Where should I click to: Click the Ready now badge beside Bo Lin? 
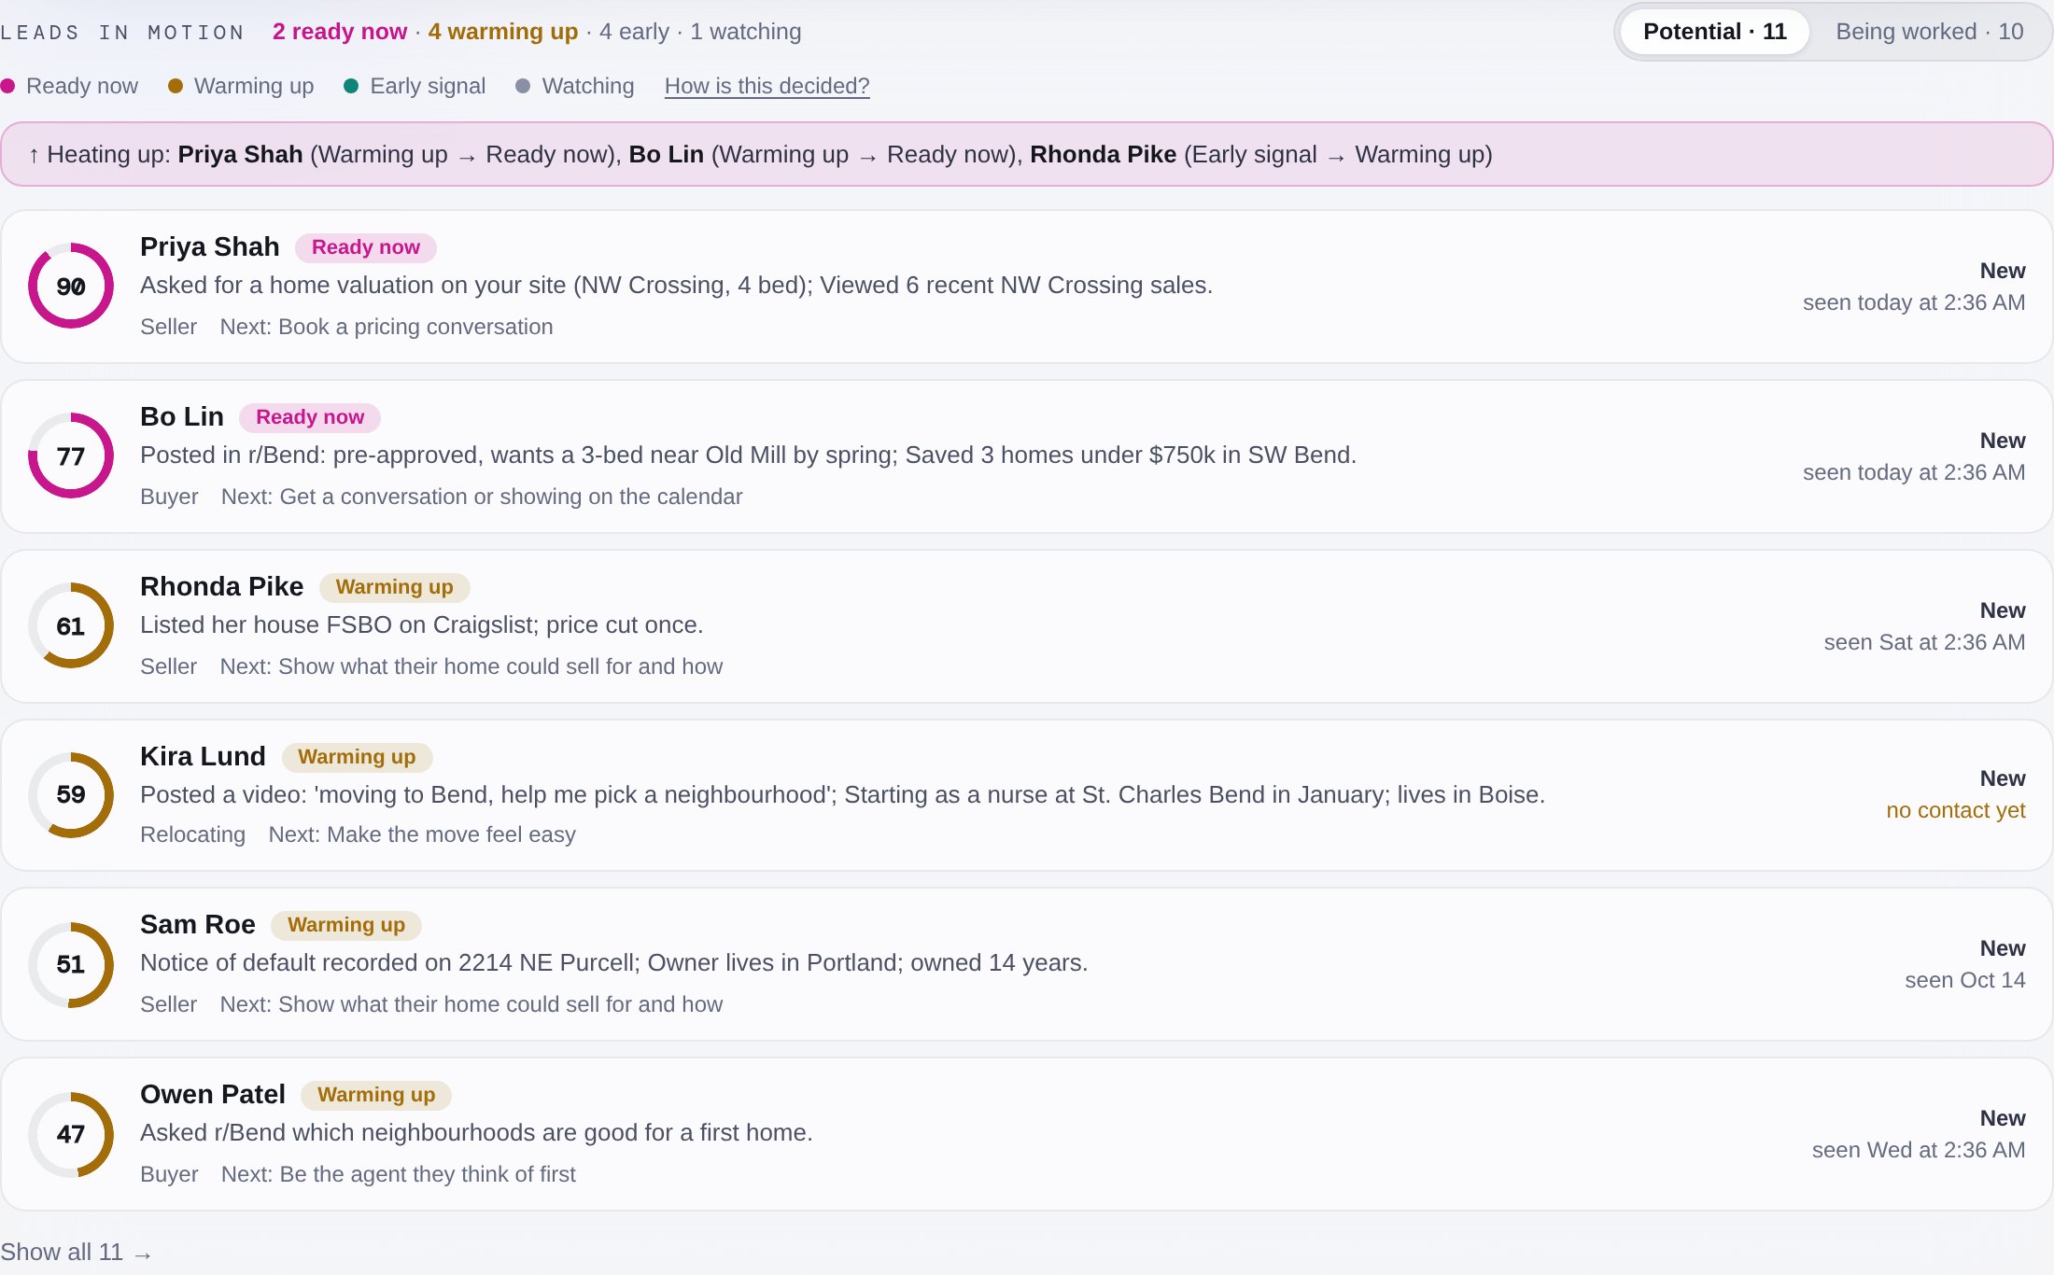310,417
